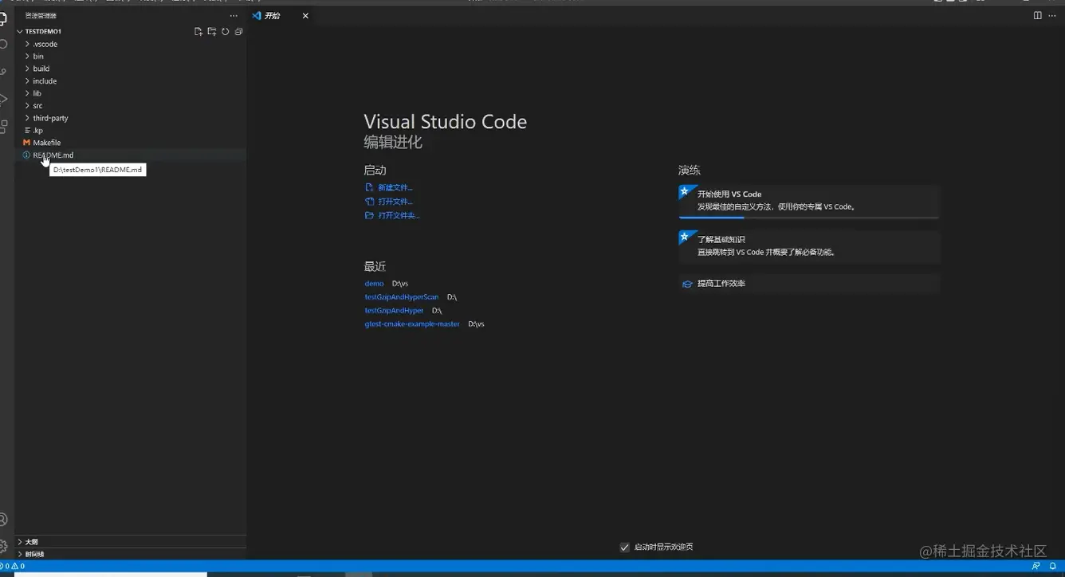Expand the lib folder
Image resolution: width=1065 pixels, height=577 pixels.
(x=131, y=93)
